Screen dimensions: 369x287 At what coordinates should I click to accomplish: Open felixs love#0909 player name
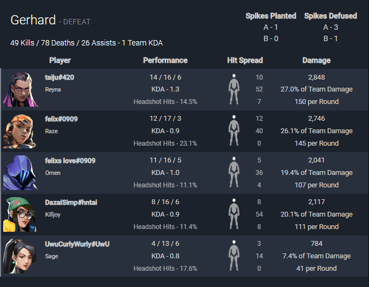(70, 161)
